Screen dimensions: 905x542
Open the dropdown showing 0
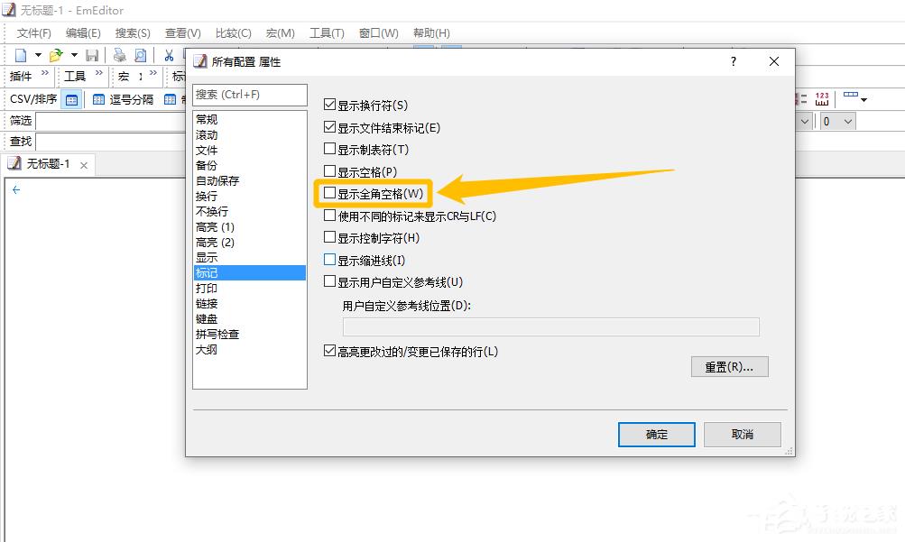coord(838,121)
